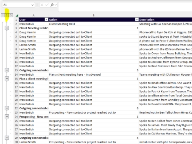Viewport: 192px width, 144px height.
Task: Select the 'Client Meeting Held C' subtotal cell
Action: click(34, 28)
